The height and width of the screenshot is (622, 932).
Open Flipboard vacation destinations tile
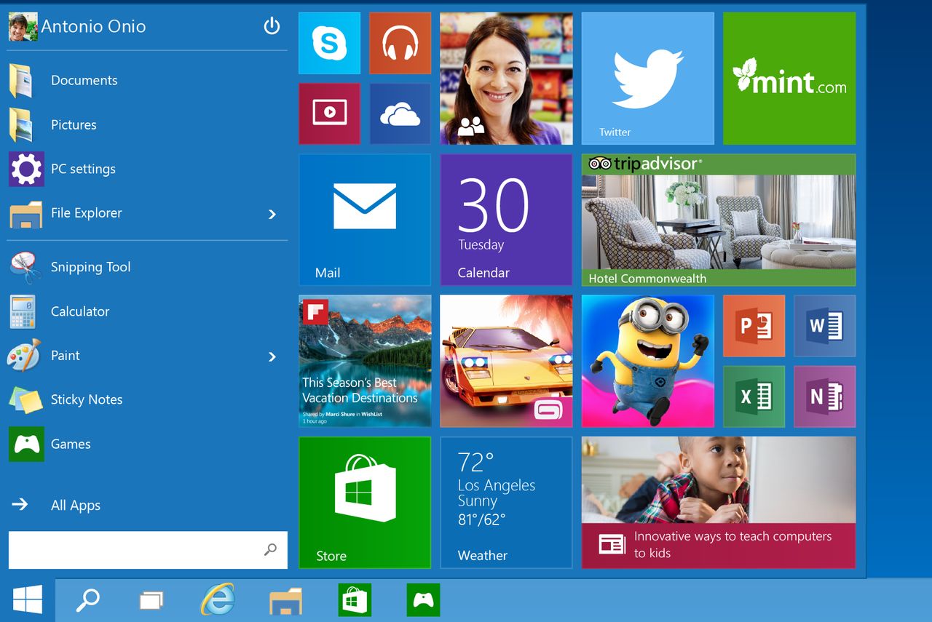(365, 361)
